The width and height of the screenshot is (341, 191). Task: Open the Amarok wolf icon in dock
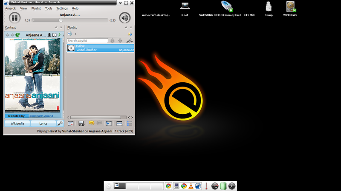tap(198, 186)
